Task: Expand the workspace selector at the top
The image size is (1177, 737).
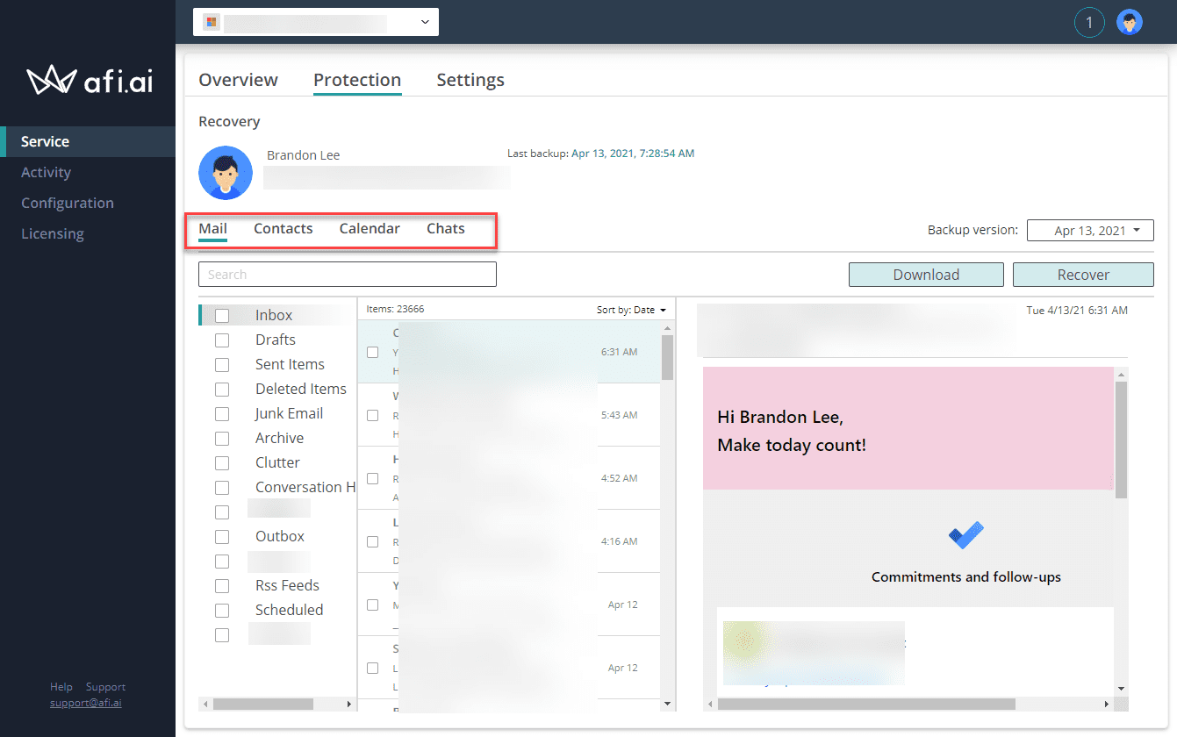Action: click(x=424, y=22)
